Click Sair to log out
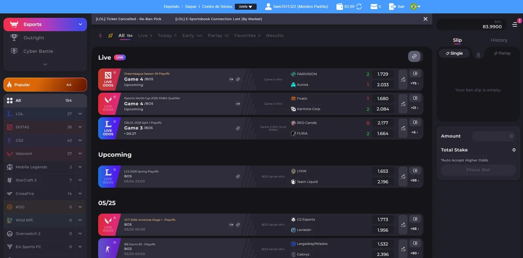Image resolution: width=523 pixels, height=258 pixels. coord(397,7)
